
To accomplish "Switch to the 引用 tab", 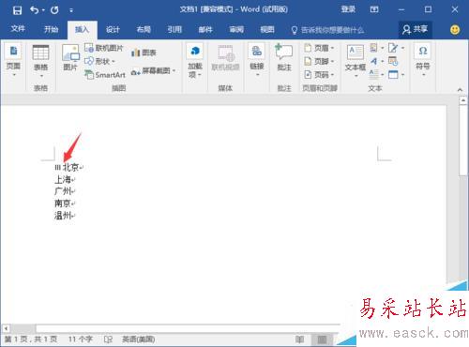I will [x=174, y=29].
